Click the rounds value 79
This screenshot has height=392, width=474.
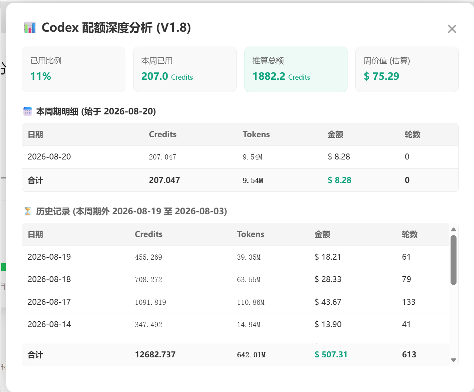(406, 279)
